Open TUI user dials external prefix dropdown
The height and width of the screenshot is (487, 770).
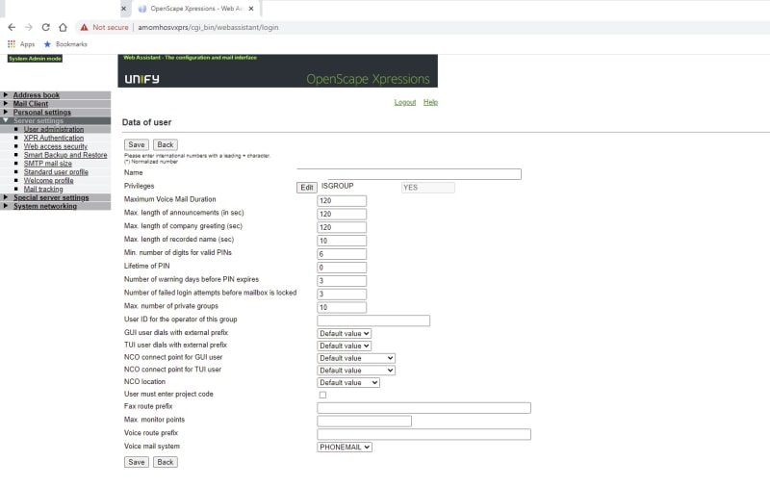pyautogui.click(x=344, y=346)
